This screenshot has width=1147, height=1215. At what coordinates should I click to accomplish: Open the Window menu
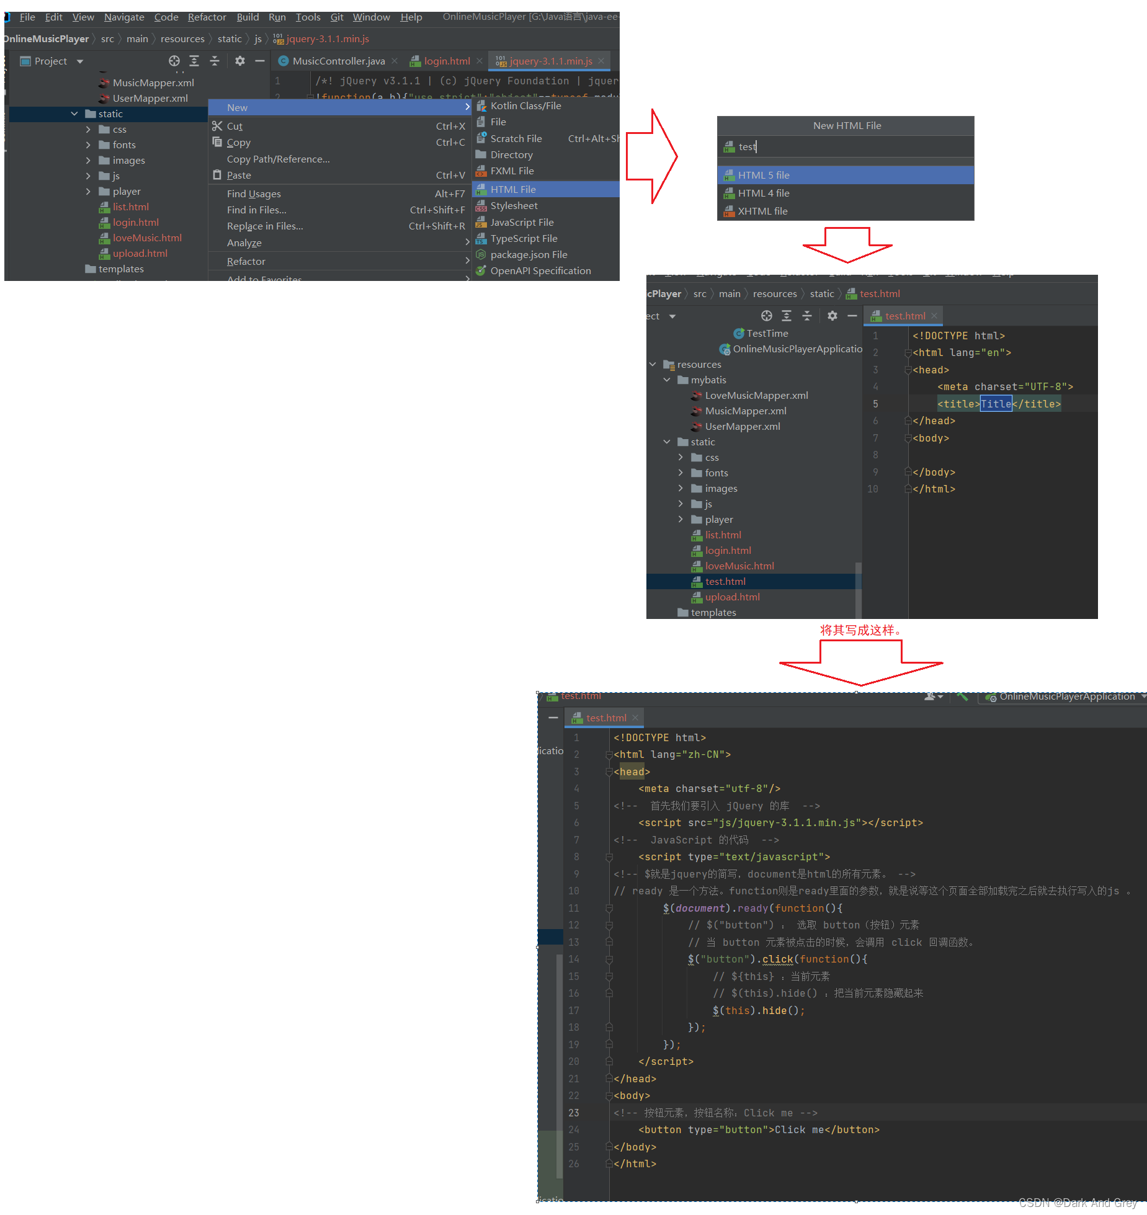[x=372, y=17]
